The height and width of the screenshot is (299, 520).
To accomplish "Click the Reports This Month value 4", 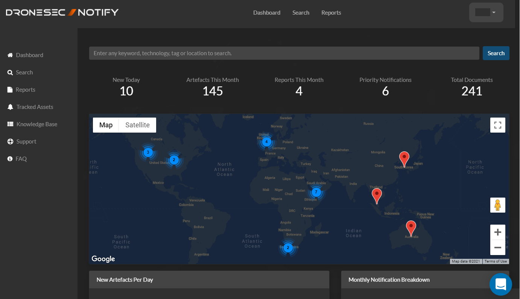I will click(x=299, y=91).
